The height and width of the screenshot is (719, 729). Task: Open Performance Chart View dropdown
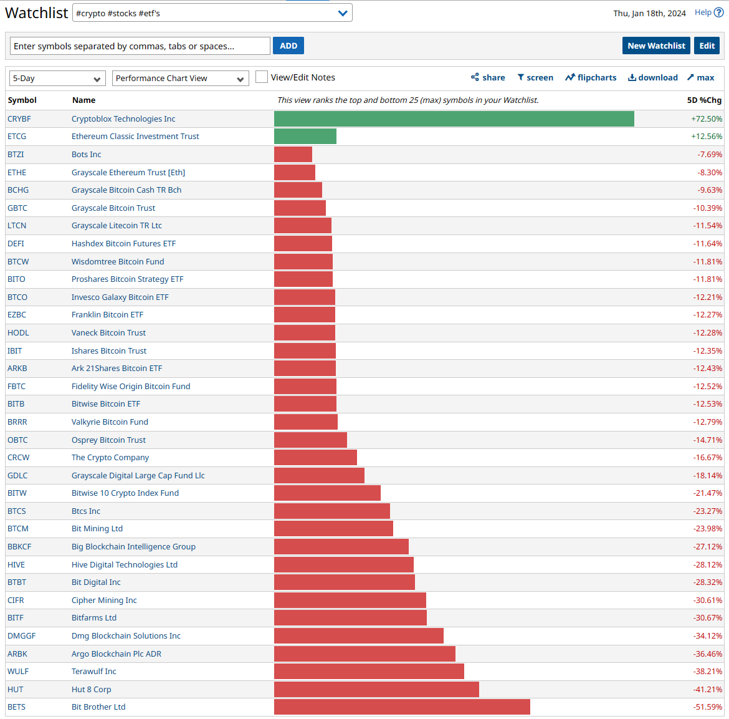181,78
